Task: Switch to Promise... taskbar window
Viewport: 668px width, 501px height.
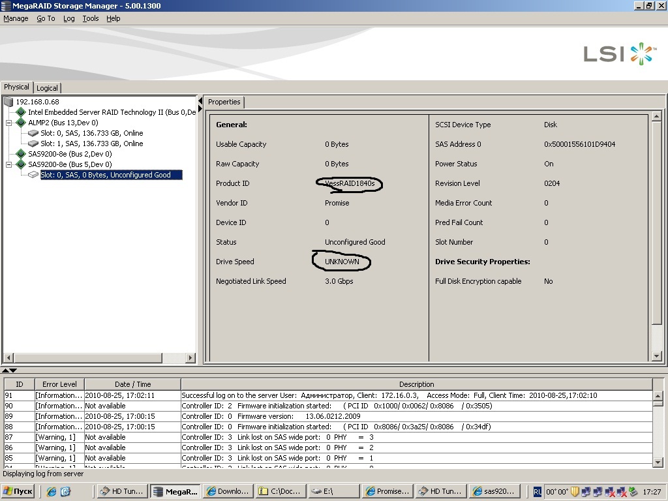Action: point(387,491)
